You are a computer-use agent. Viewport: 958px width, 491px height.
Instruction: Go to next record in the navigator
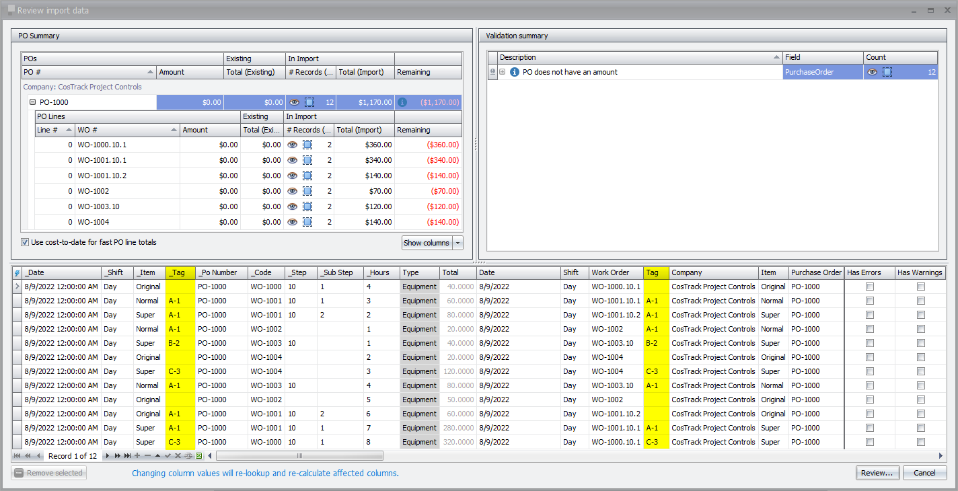[x=108, y=456]
